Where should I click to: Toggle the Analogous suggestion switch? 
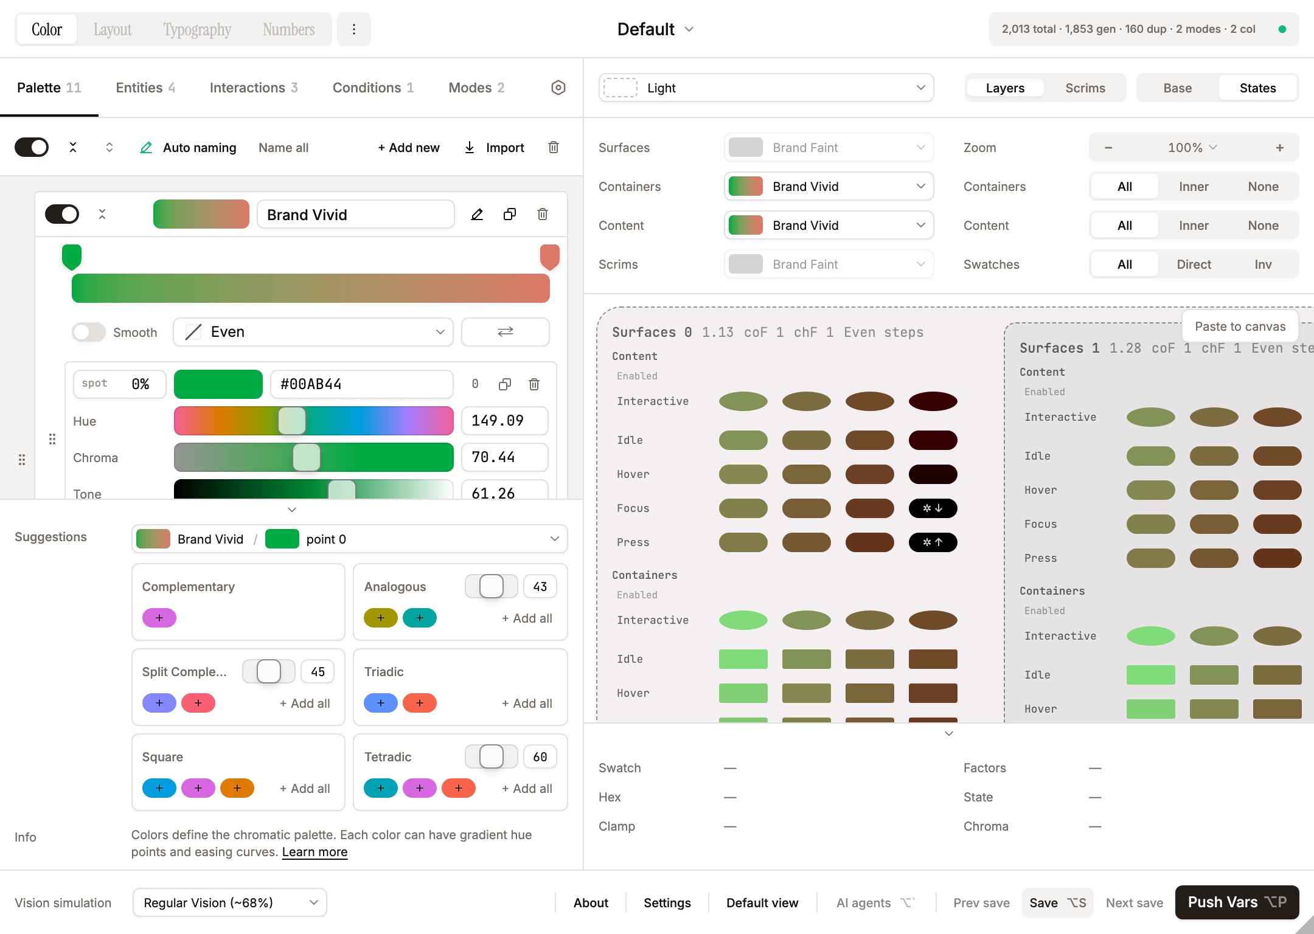point(491,586)
